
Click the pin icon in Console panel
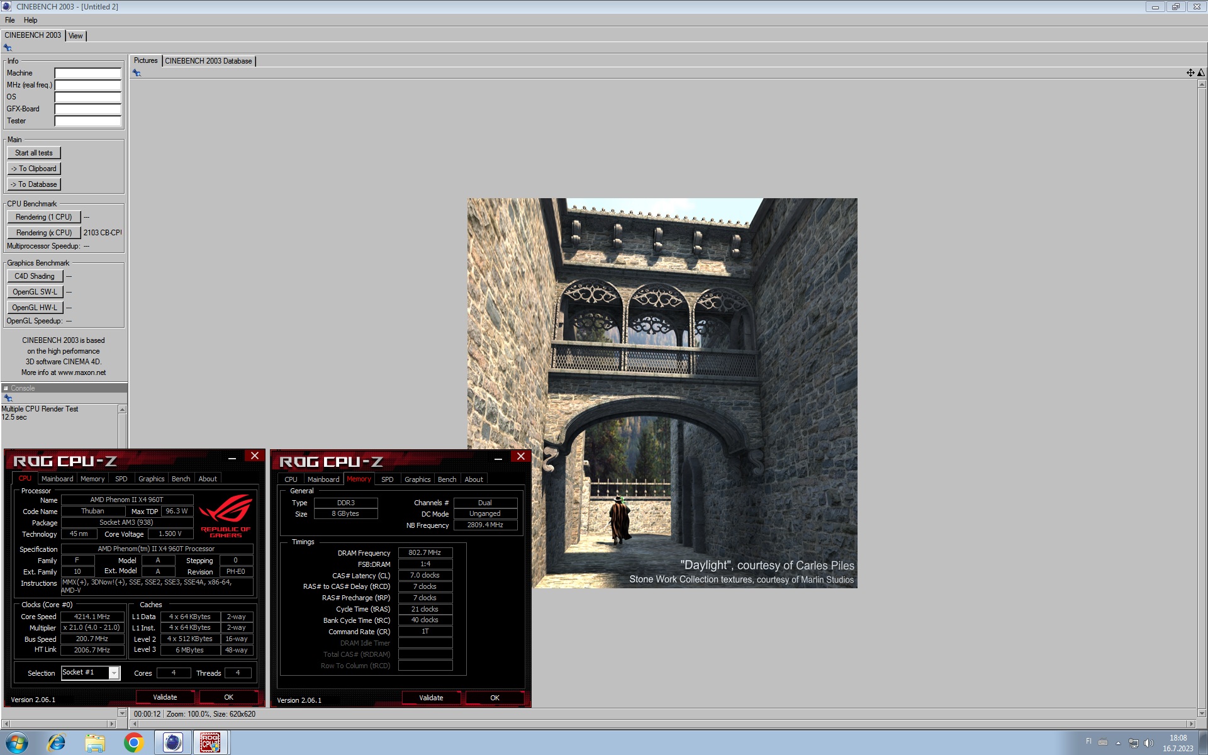point(8,398)
